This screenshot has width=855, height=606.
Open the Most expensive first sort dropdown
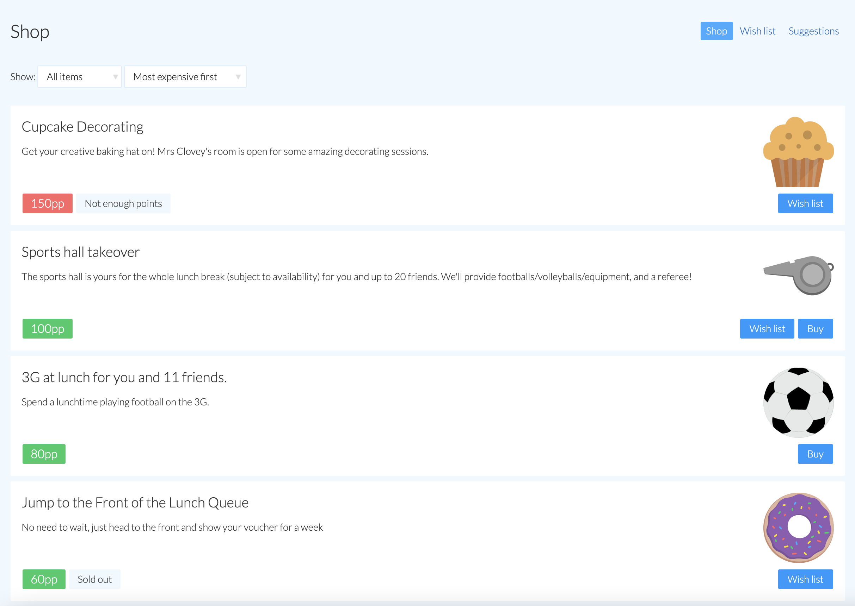pyautogui.click(x=185, y=76)
